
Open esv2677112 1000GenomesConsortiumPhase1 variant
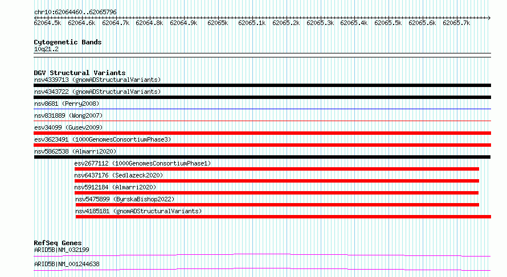[142, 163]
